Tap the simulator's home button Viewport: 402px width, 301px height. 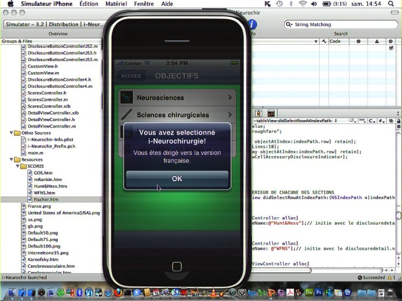click(x=177, y=267)
